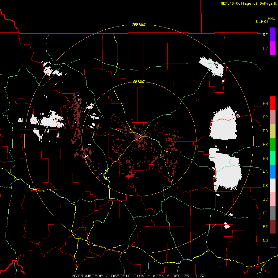Click the [CLAS] units label
Image resolution: width=278 pixels, height=278 pixels.
click(x=261, y=21)
